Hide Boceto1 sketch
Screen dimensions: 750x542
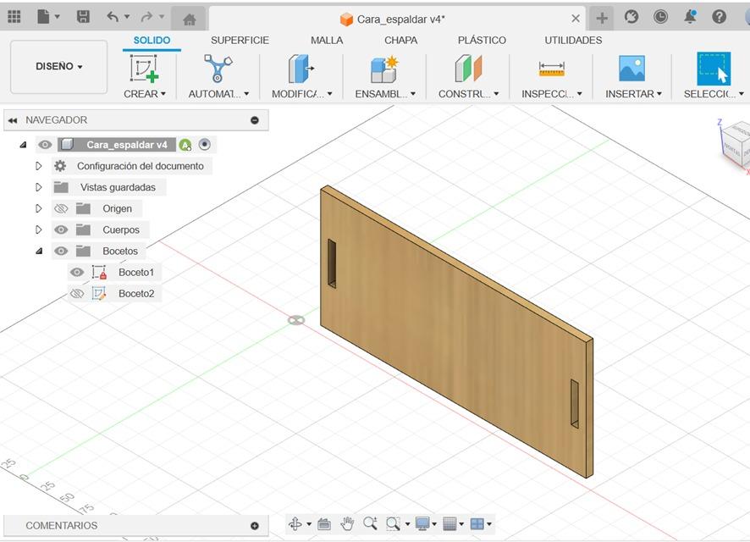(x=77, y=272)
